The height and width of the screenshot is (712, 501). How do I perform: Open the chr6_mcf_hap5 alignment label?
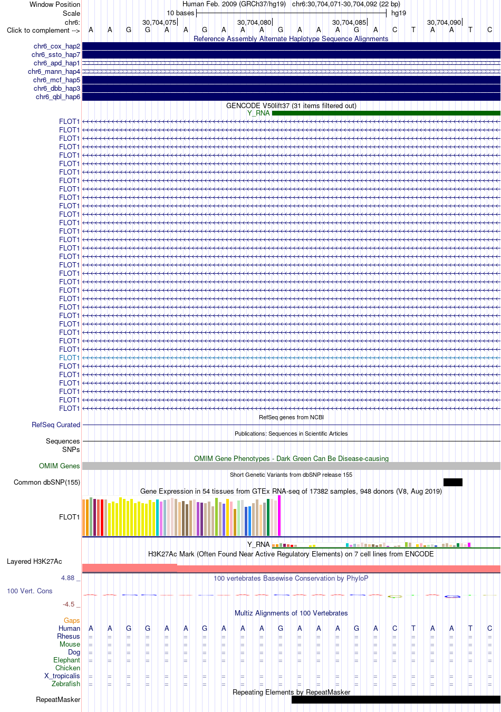pos(56,80)
